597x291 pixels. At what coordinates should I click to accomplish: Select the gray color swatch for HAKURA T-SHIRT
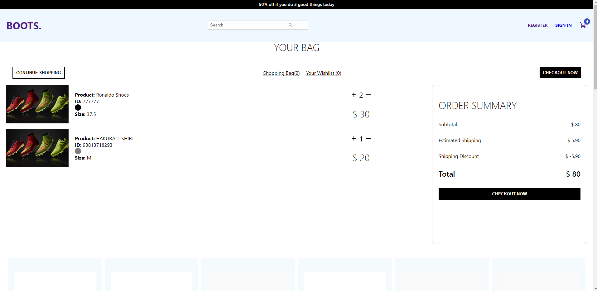[78, 151]
